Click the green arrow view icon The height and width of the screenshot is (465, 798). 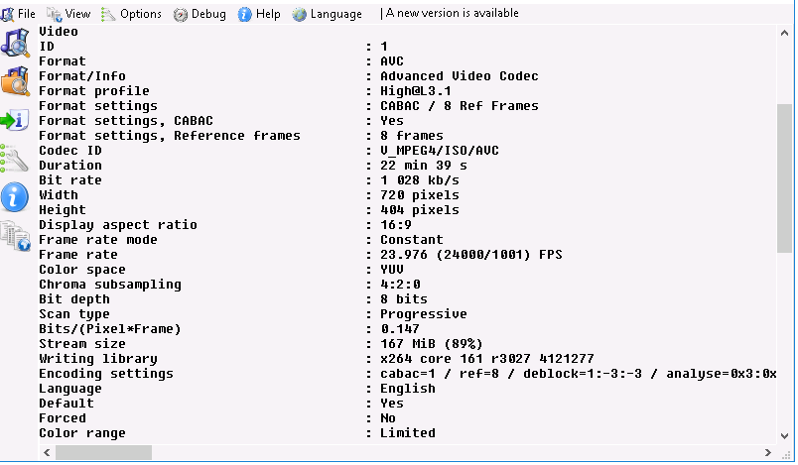click(15, 120)
